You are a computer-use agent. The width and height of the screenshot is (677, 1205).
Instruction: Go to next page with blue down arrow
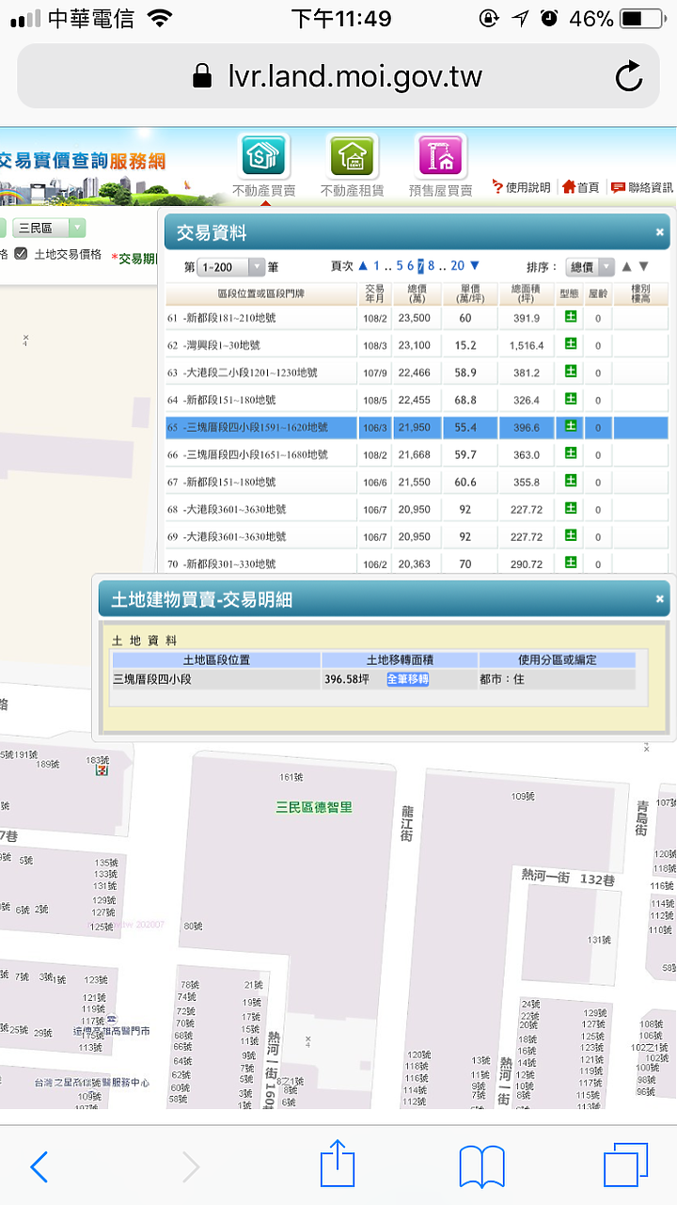click(475, 266)
